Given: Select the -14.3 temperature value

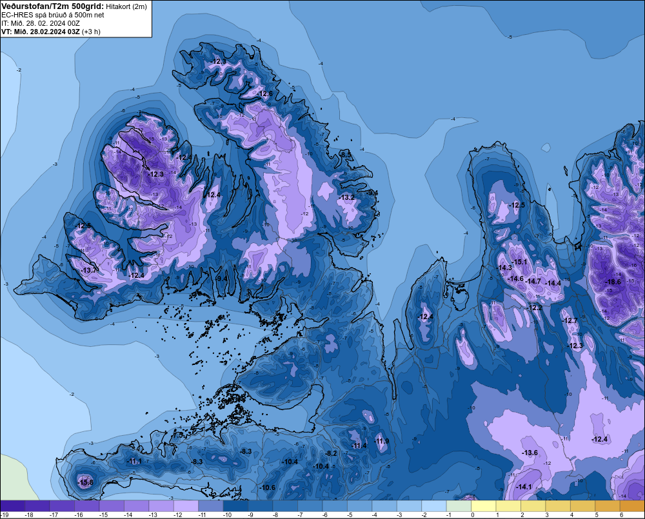Looking at the screenshot, I should point(504,268).
